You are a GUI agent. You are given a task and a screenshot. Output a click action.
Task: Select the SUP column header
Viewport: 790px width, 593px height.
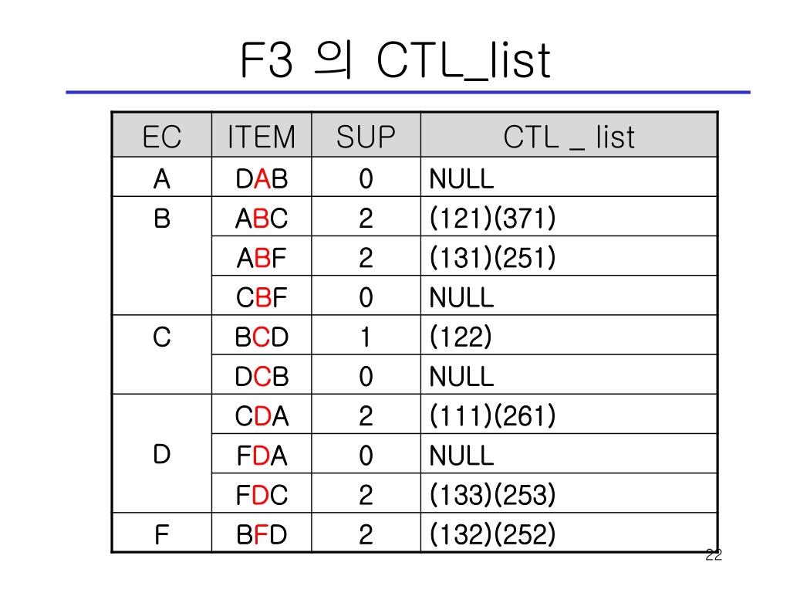tap(366, 134)
